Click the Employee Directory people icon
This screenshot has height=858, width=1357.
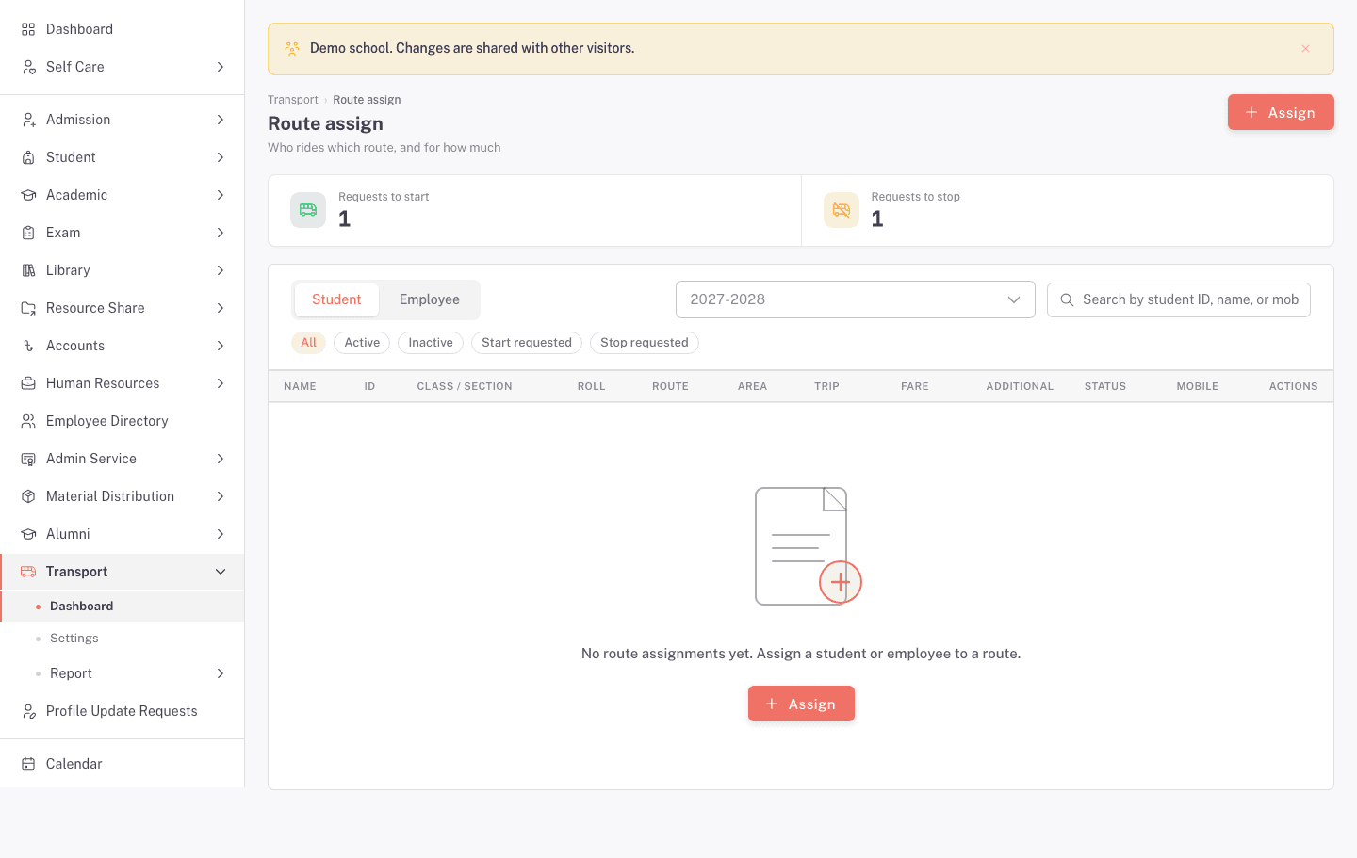[28, 421]
